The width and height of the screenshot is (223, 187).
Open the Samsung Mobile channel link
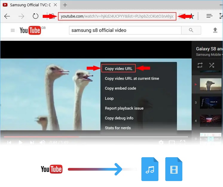(208, 54)
